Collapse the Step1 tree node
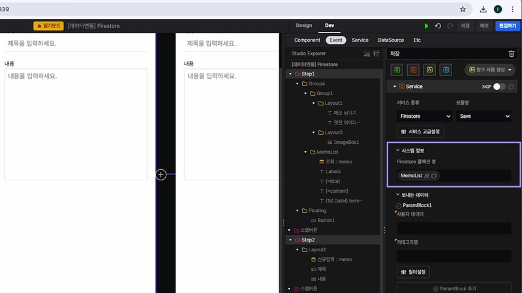The image size is (522, 293). click(x=290, y=74)
